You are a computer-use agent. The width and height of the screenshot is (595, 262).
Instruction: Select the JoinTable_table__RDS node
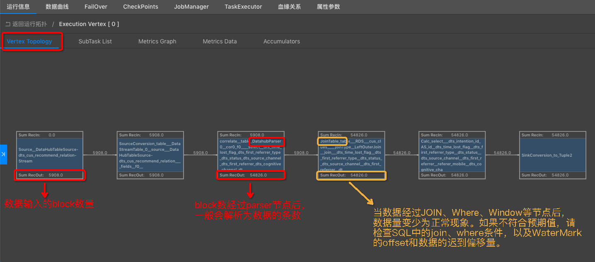click(352, 155)
